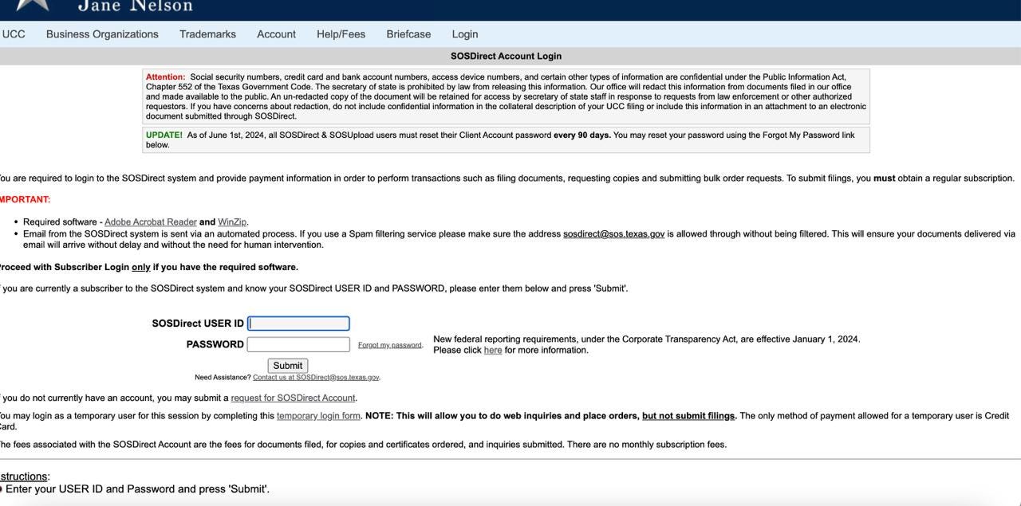Click 'but not submit filings' underlined text
The image size is (1021, 506).
(688, 416)
